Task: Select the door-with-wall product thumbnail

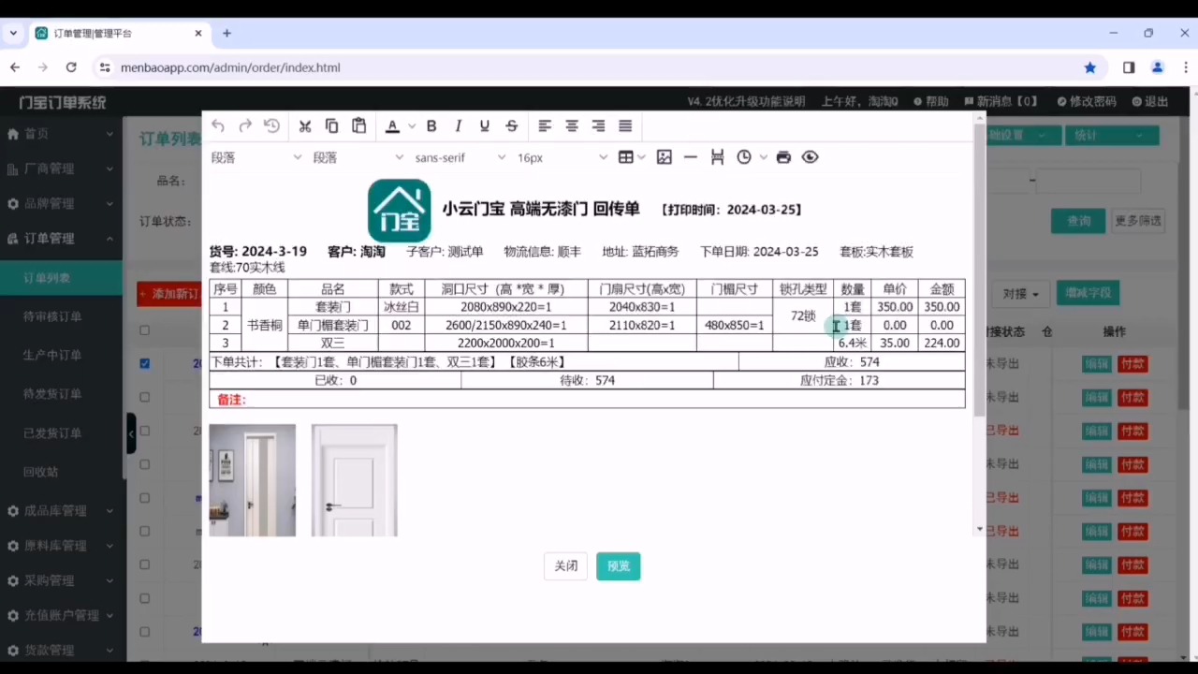Action: [253, 480]
